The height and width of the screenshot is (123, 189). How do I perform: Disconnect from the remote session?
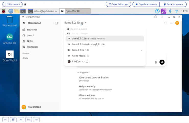(13, 4)
